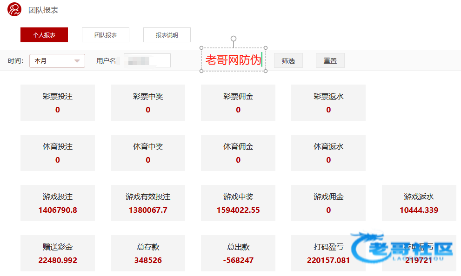Focus the 用户名 input field

(144, 61)
